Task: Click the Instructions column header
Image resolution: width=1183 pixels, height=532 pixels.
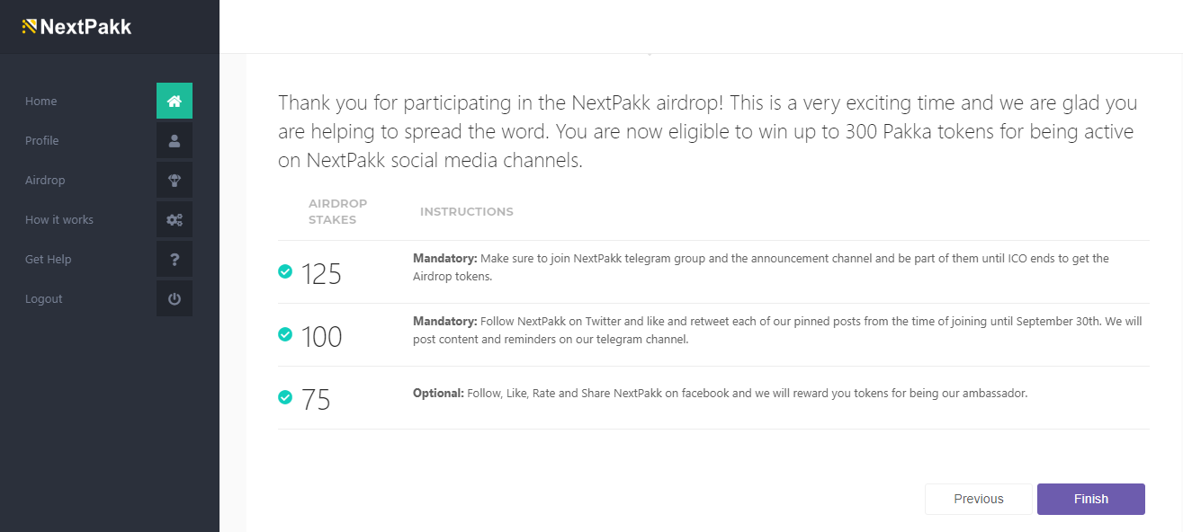Action: click(x=466, y=212)
